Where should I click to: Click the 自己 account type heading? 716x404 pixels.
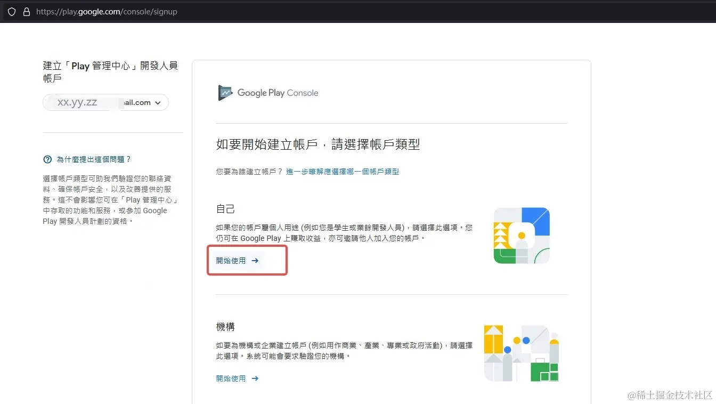pos(225,209)
